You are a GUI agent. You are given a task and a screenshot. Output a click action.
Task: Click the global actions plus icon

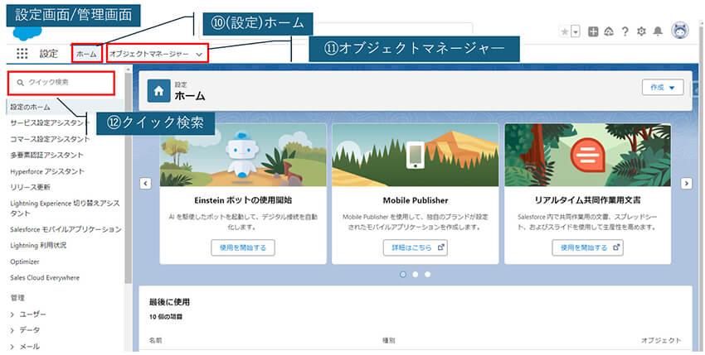(593, 31)
